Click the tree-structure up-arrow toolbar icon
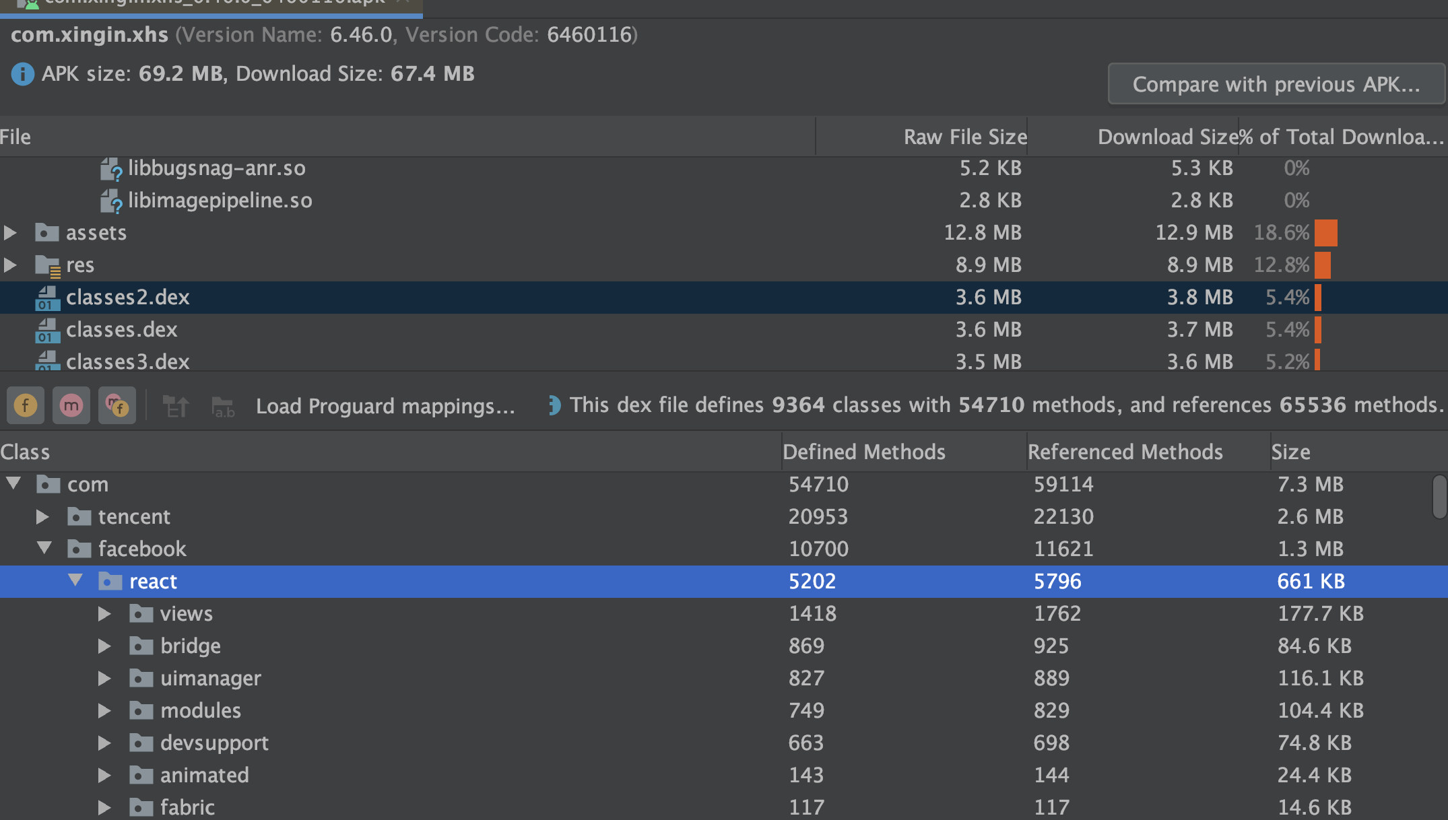Image resolution: width=1448 pixels, height=820 pixels. click(x=176, y=406)
